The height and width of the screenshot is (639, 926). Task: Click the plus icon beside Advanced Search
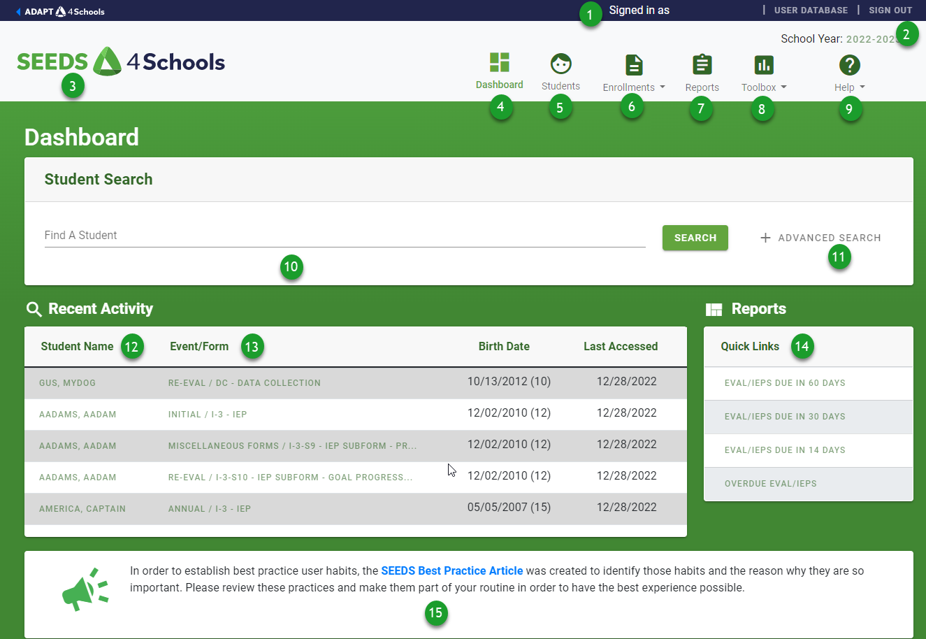pos(765,238)
